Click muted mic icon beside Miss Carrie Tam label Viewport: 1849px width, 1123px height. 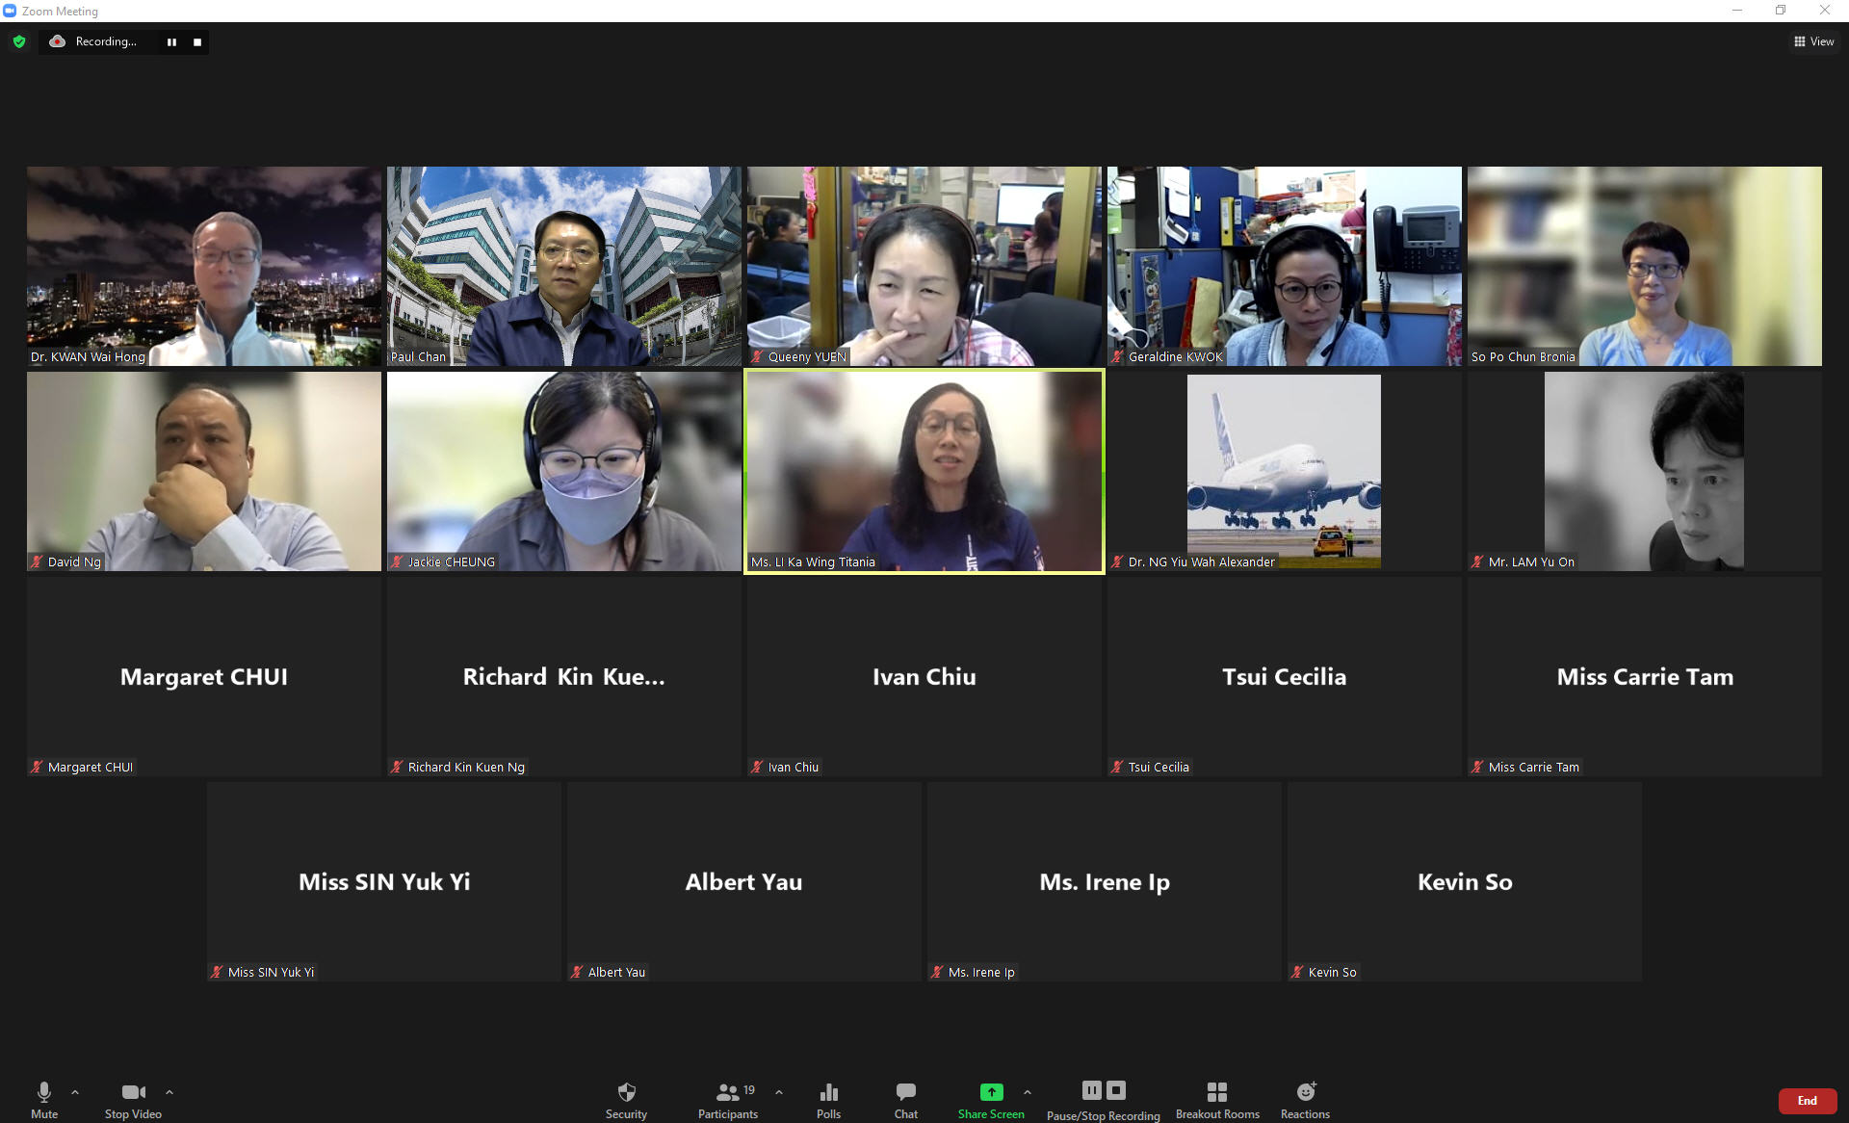point(1477,767)
